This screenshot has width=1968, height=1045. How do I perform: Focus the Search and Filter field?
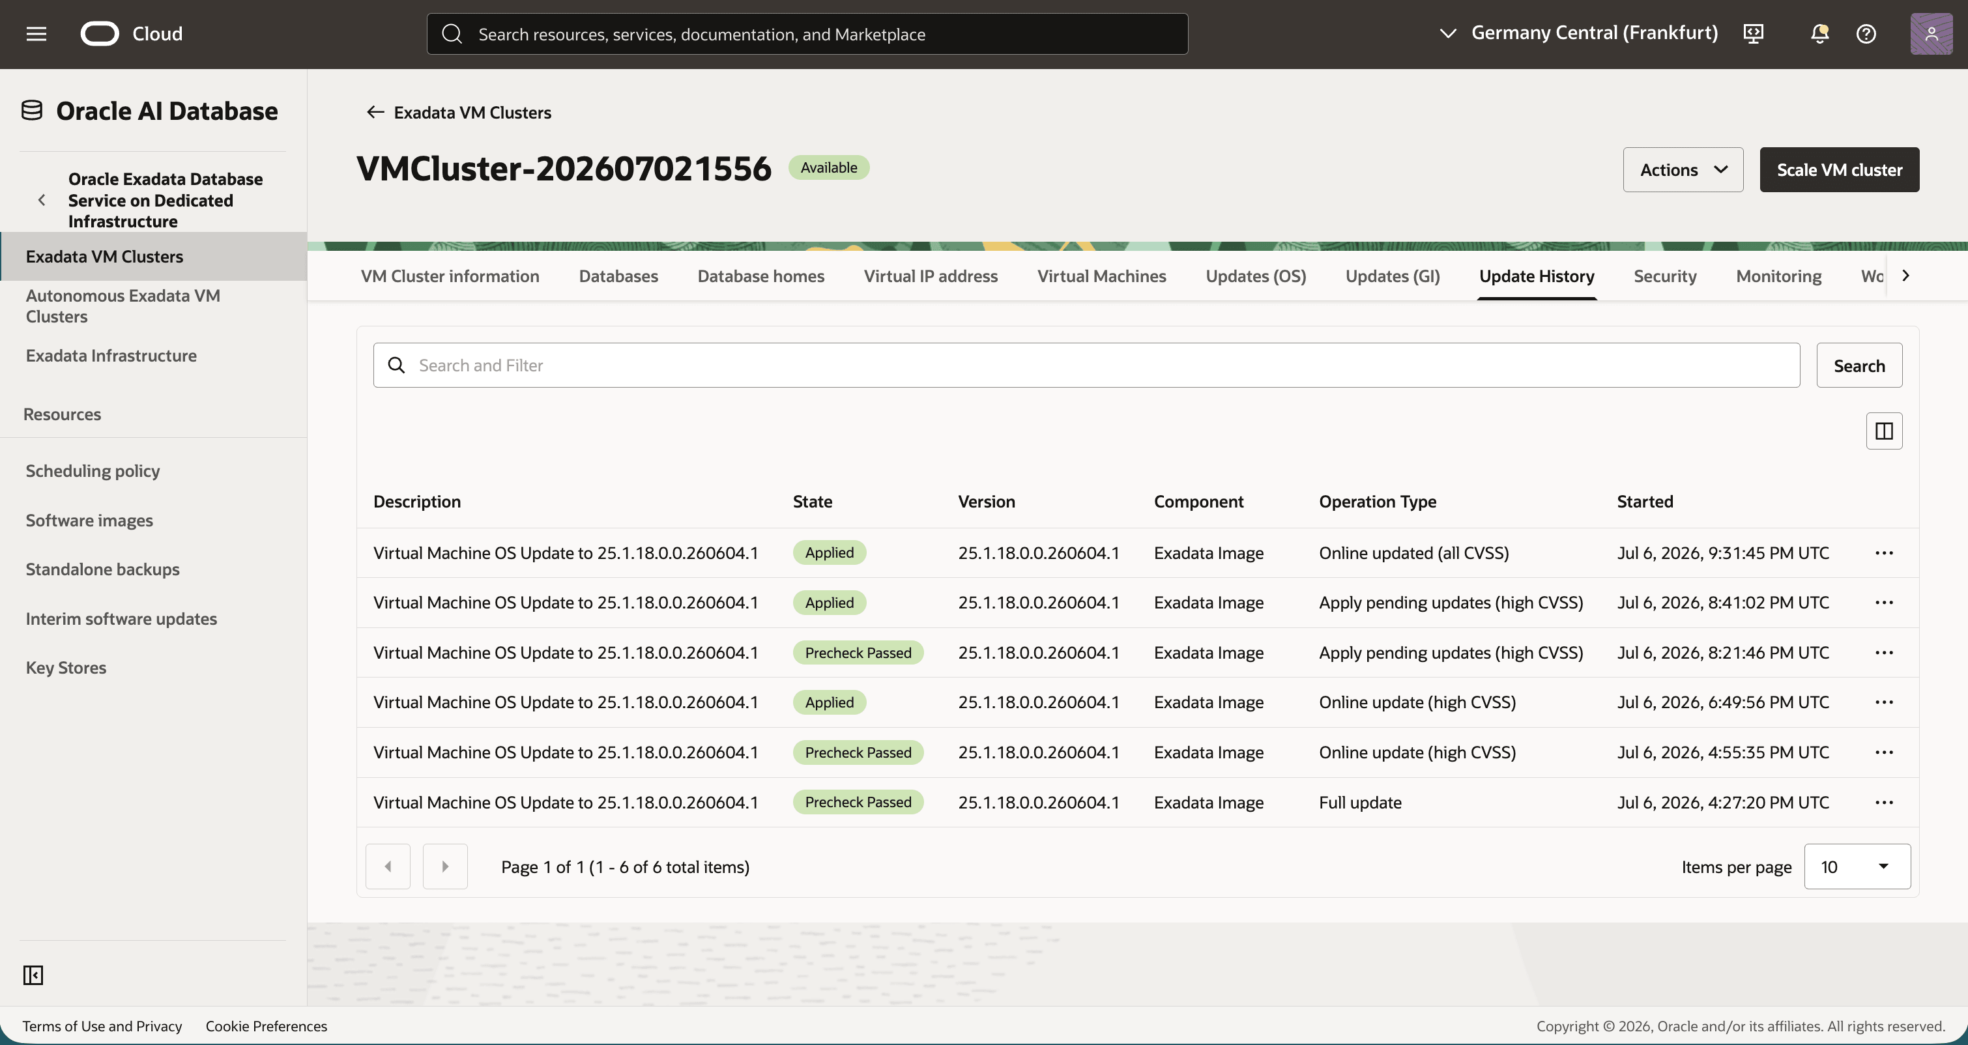1086,365
